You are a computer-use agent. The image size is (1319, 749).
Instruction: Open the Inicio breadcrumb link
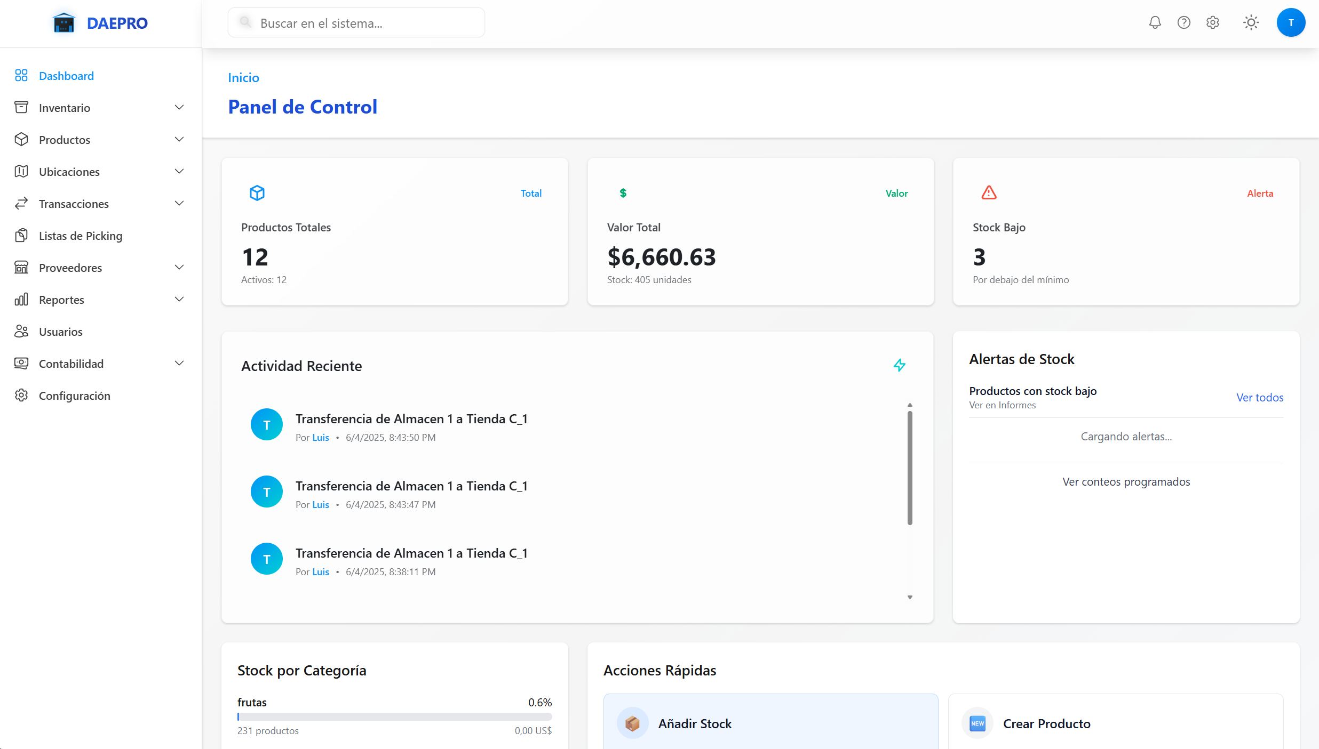(243, 77)
